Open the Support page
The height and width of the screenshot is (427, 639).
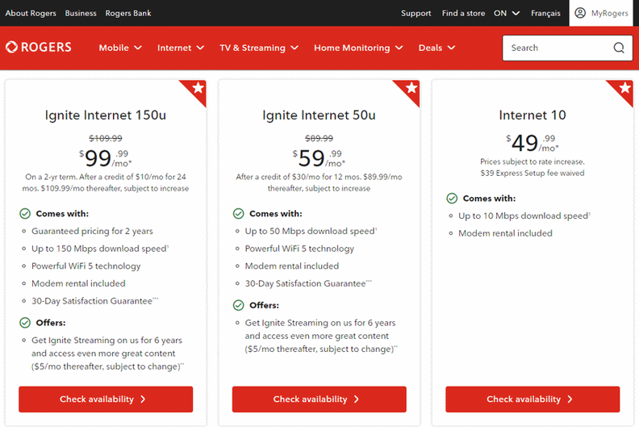tap(416, 13)
